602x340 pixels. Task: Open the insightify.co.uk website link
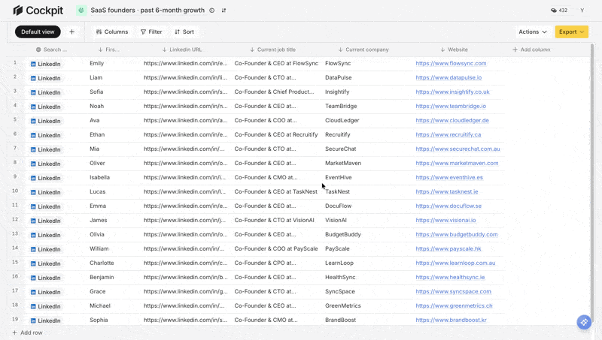click(452, 92)
